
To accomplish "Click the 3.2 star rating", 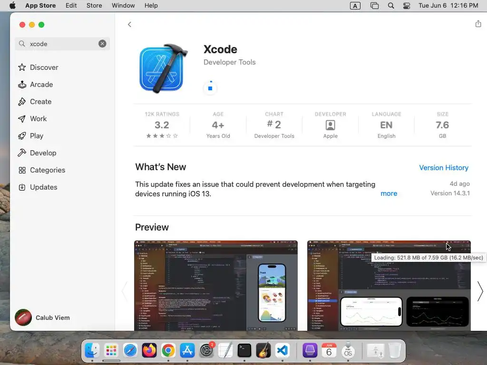I will (x=162, y=125).
